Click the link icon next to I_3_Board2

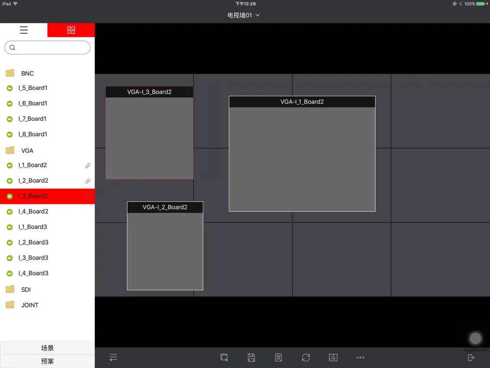pyautogui.click(x=88, y=196)
